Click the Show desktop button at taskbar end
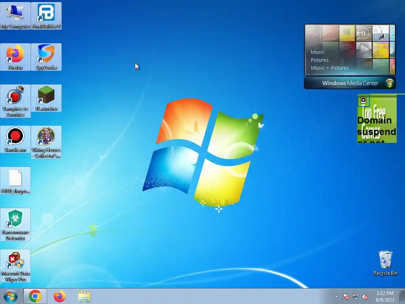 (x=402, y=296)
